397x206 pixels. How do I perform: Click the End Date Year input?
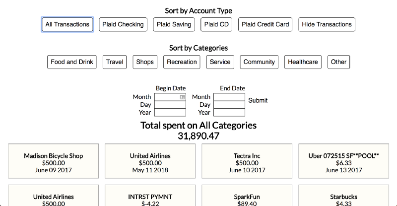click(229, 113)
